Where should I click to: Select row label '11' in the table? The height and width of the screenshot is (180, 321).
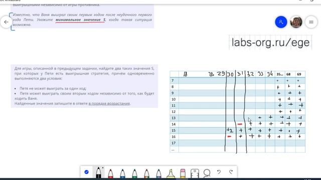[x=174, y=105]
